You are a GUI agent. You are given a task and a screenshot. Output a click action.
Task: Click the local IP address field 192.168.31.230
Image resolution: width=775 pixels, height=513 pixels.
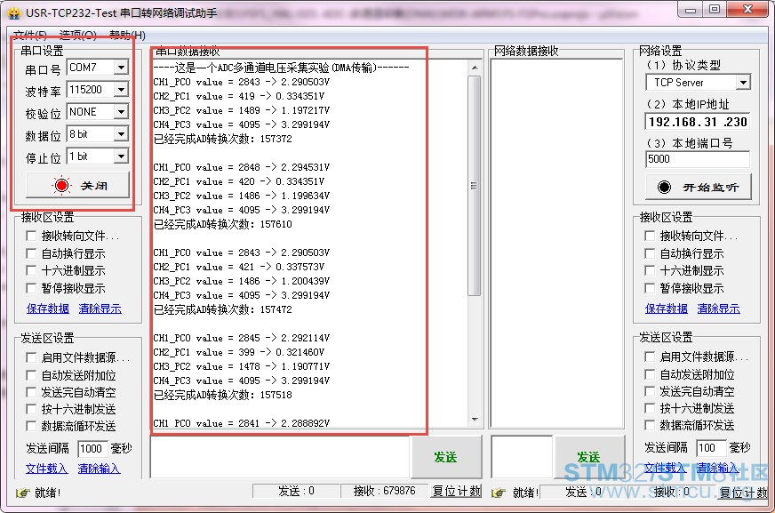pyautogui.click(x=698, y=122)
